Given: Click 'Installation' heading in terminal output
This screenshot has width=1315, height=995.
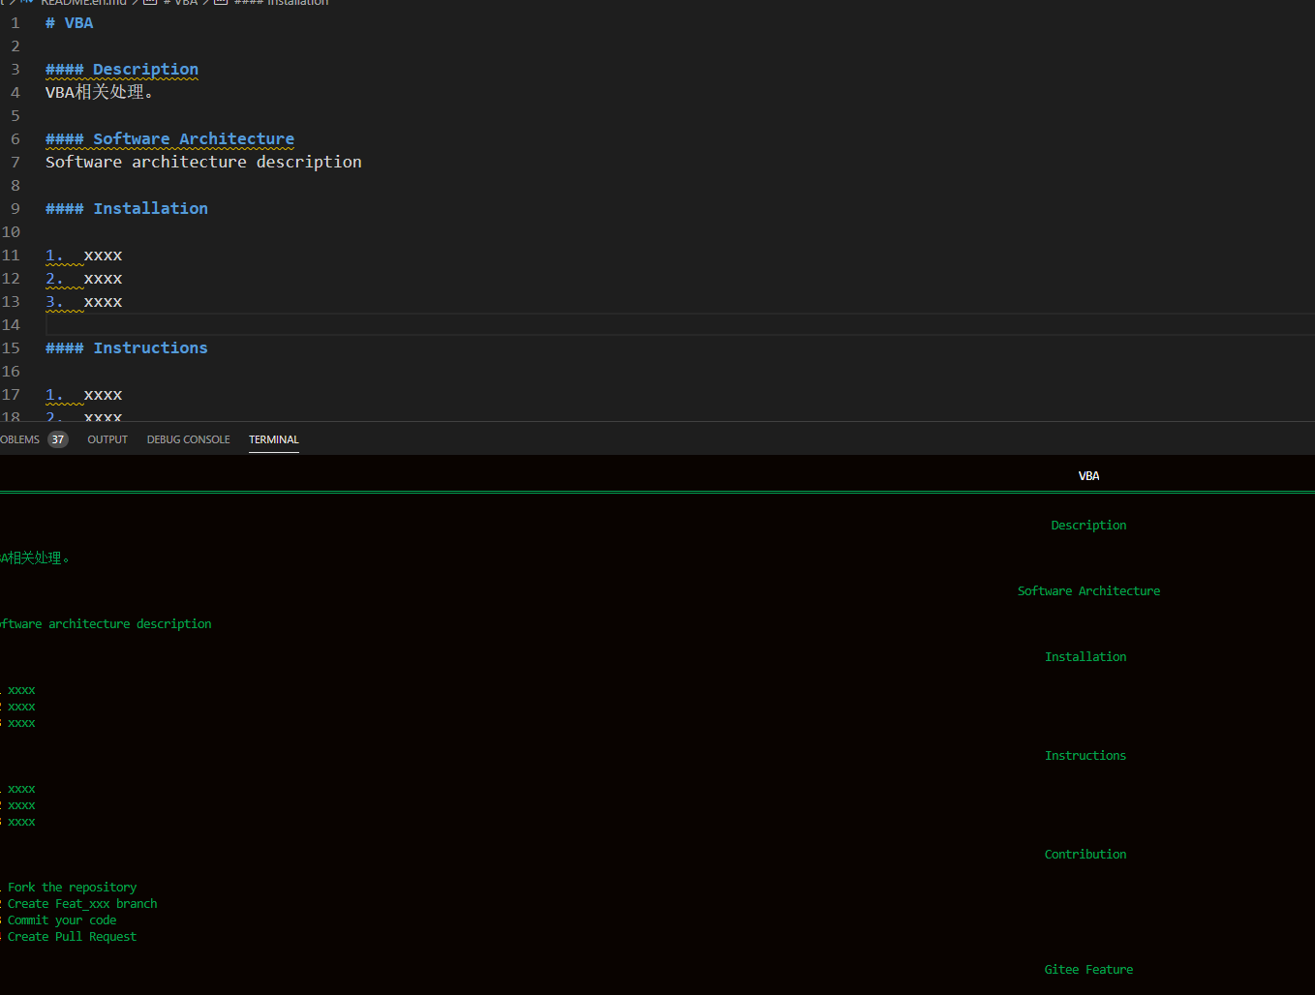Looking at the screenshot, I should [1086, 657].
